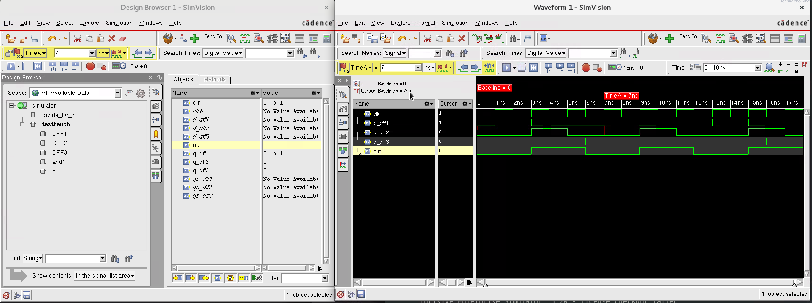Click the Zoom Full equals icon in Waveform

(796, 64)
